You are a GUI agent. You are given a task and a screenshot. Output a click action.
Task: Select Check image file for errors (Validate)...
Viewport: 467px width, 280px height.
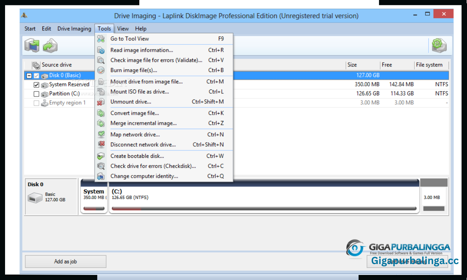coord(164,60)
